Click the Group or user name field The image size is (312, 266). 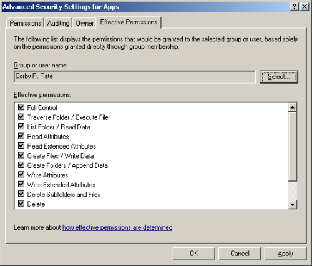tap(135, 77)
